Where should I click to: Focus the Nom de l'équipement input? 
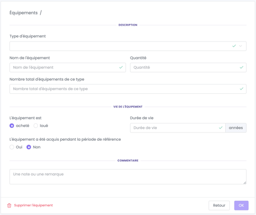point(68,68)
